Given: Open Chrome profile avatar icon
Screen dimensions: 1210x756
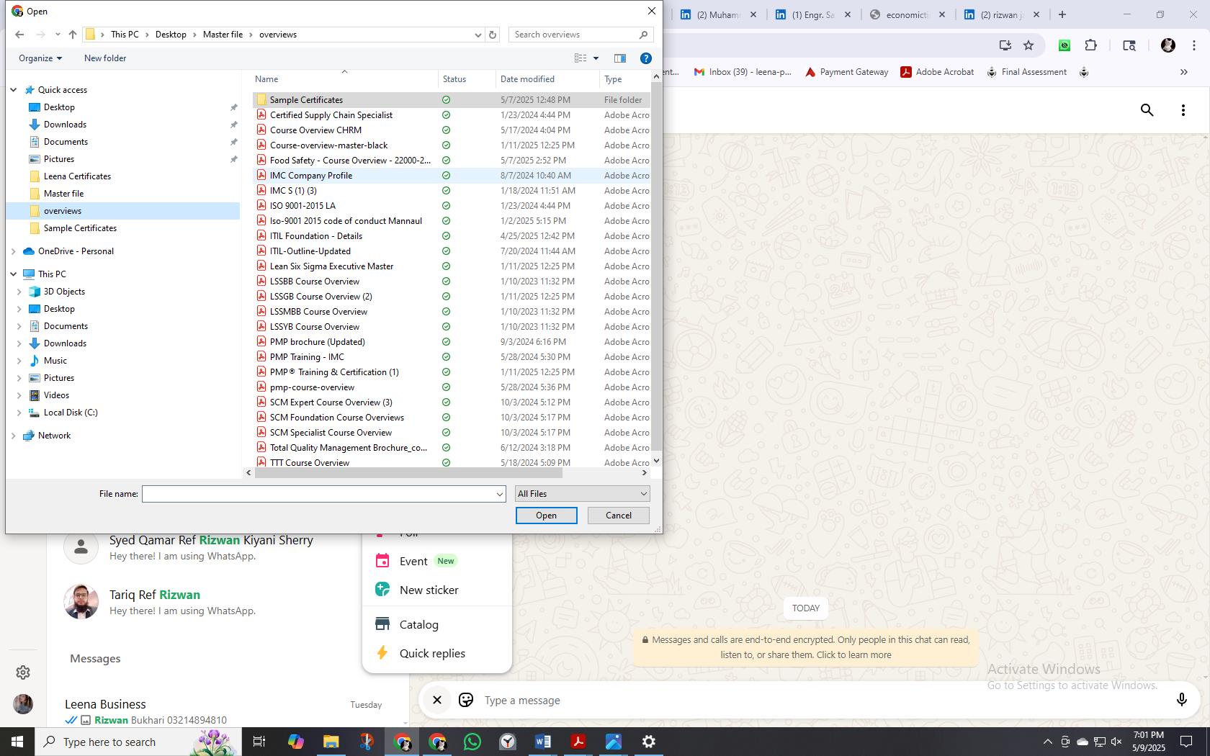Looking at the screenshot, I should click(x=1168, y=45).
